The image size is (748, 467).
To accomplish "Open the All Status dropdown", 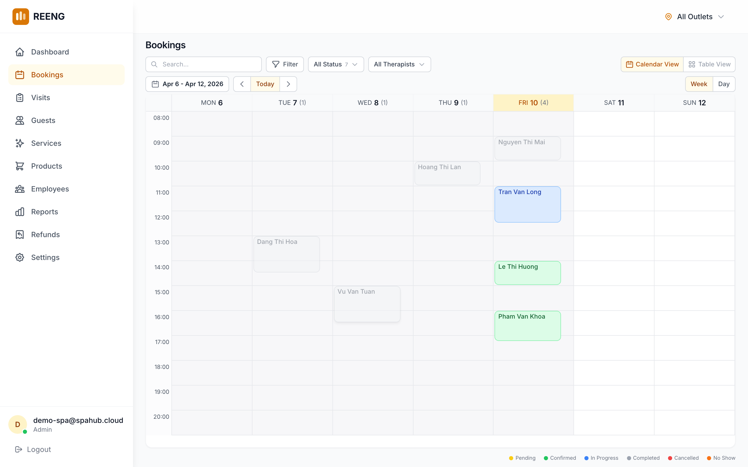I will click(x=336, y=64).
